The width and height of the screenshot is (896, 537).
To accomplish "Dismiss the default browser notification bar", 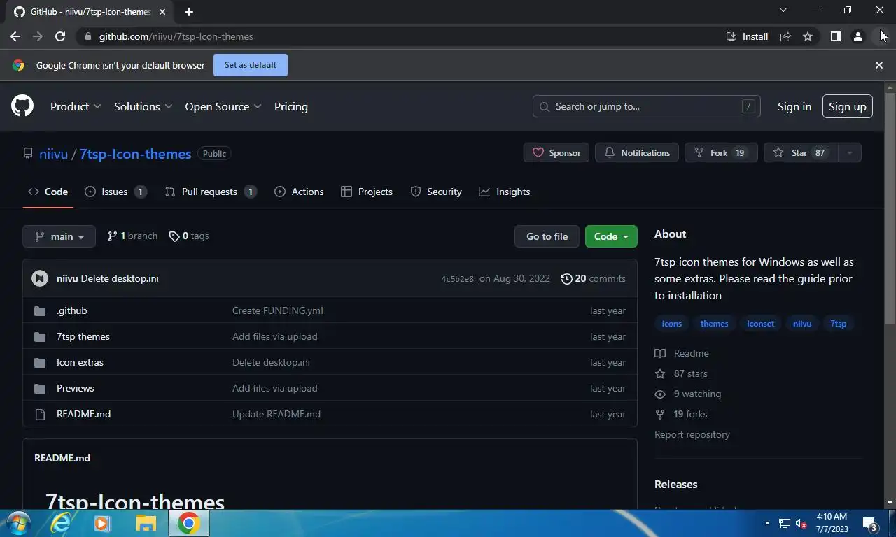I will click(x=879, y=65).
